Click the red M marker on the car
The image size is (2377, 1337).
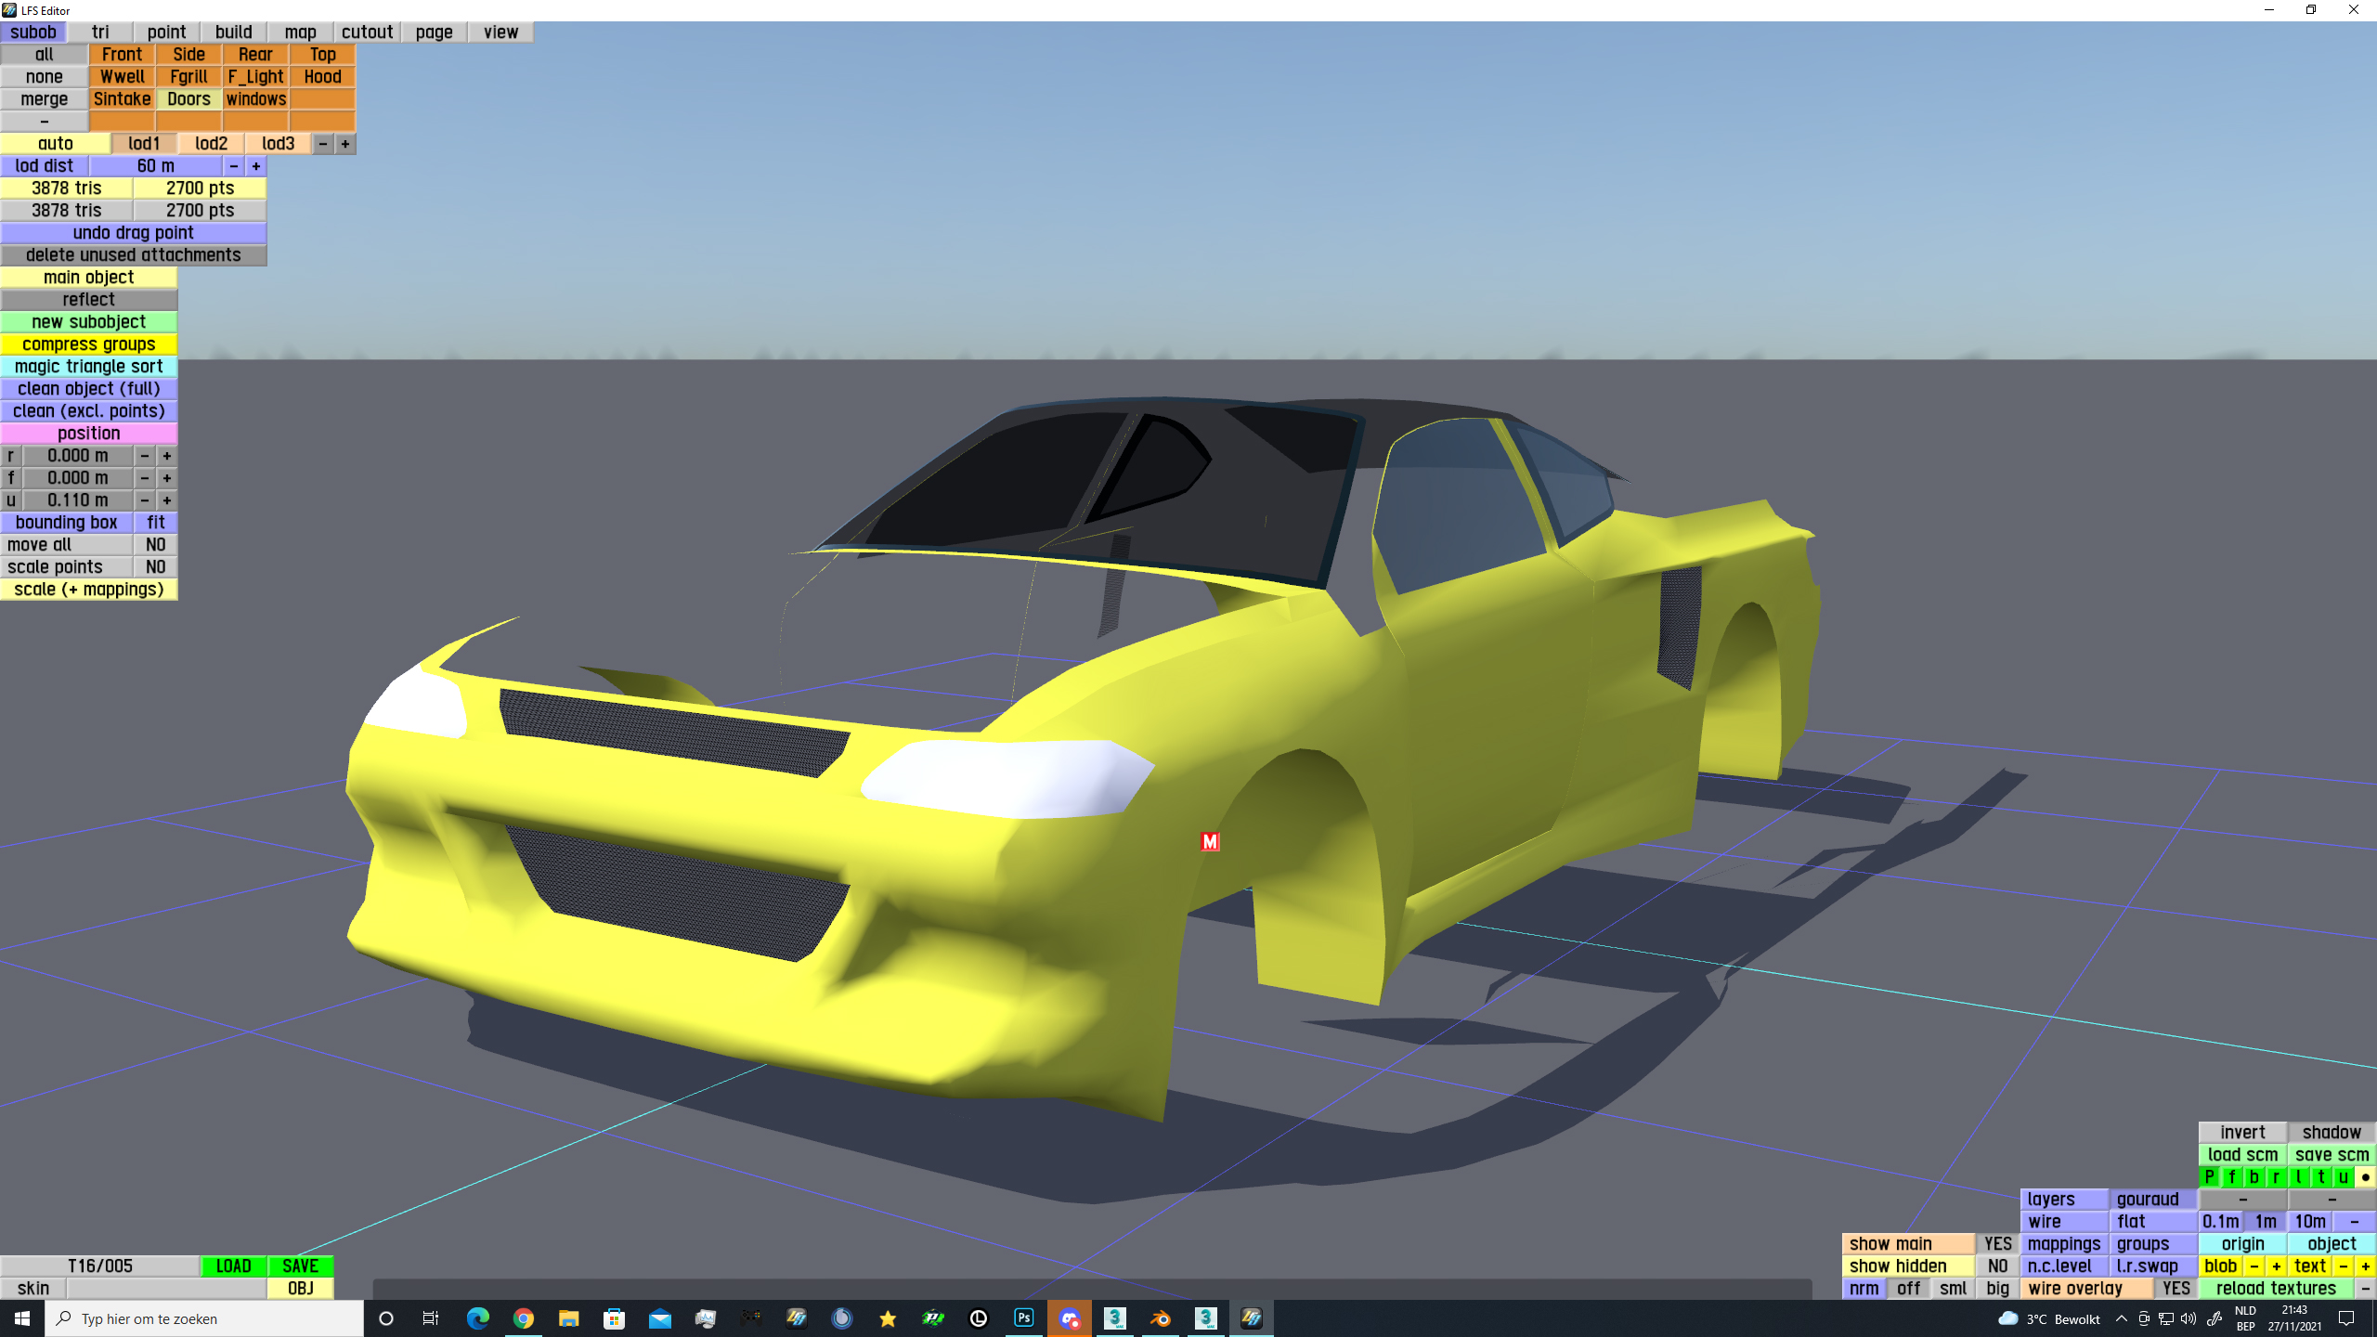coord(1210,841)
